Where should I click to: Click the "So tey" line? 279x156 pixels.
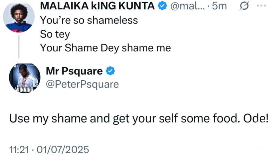click(55, 34)
